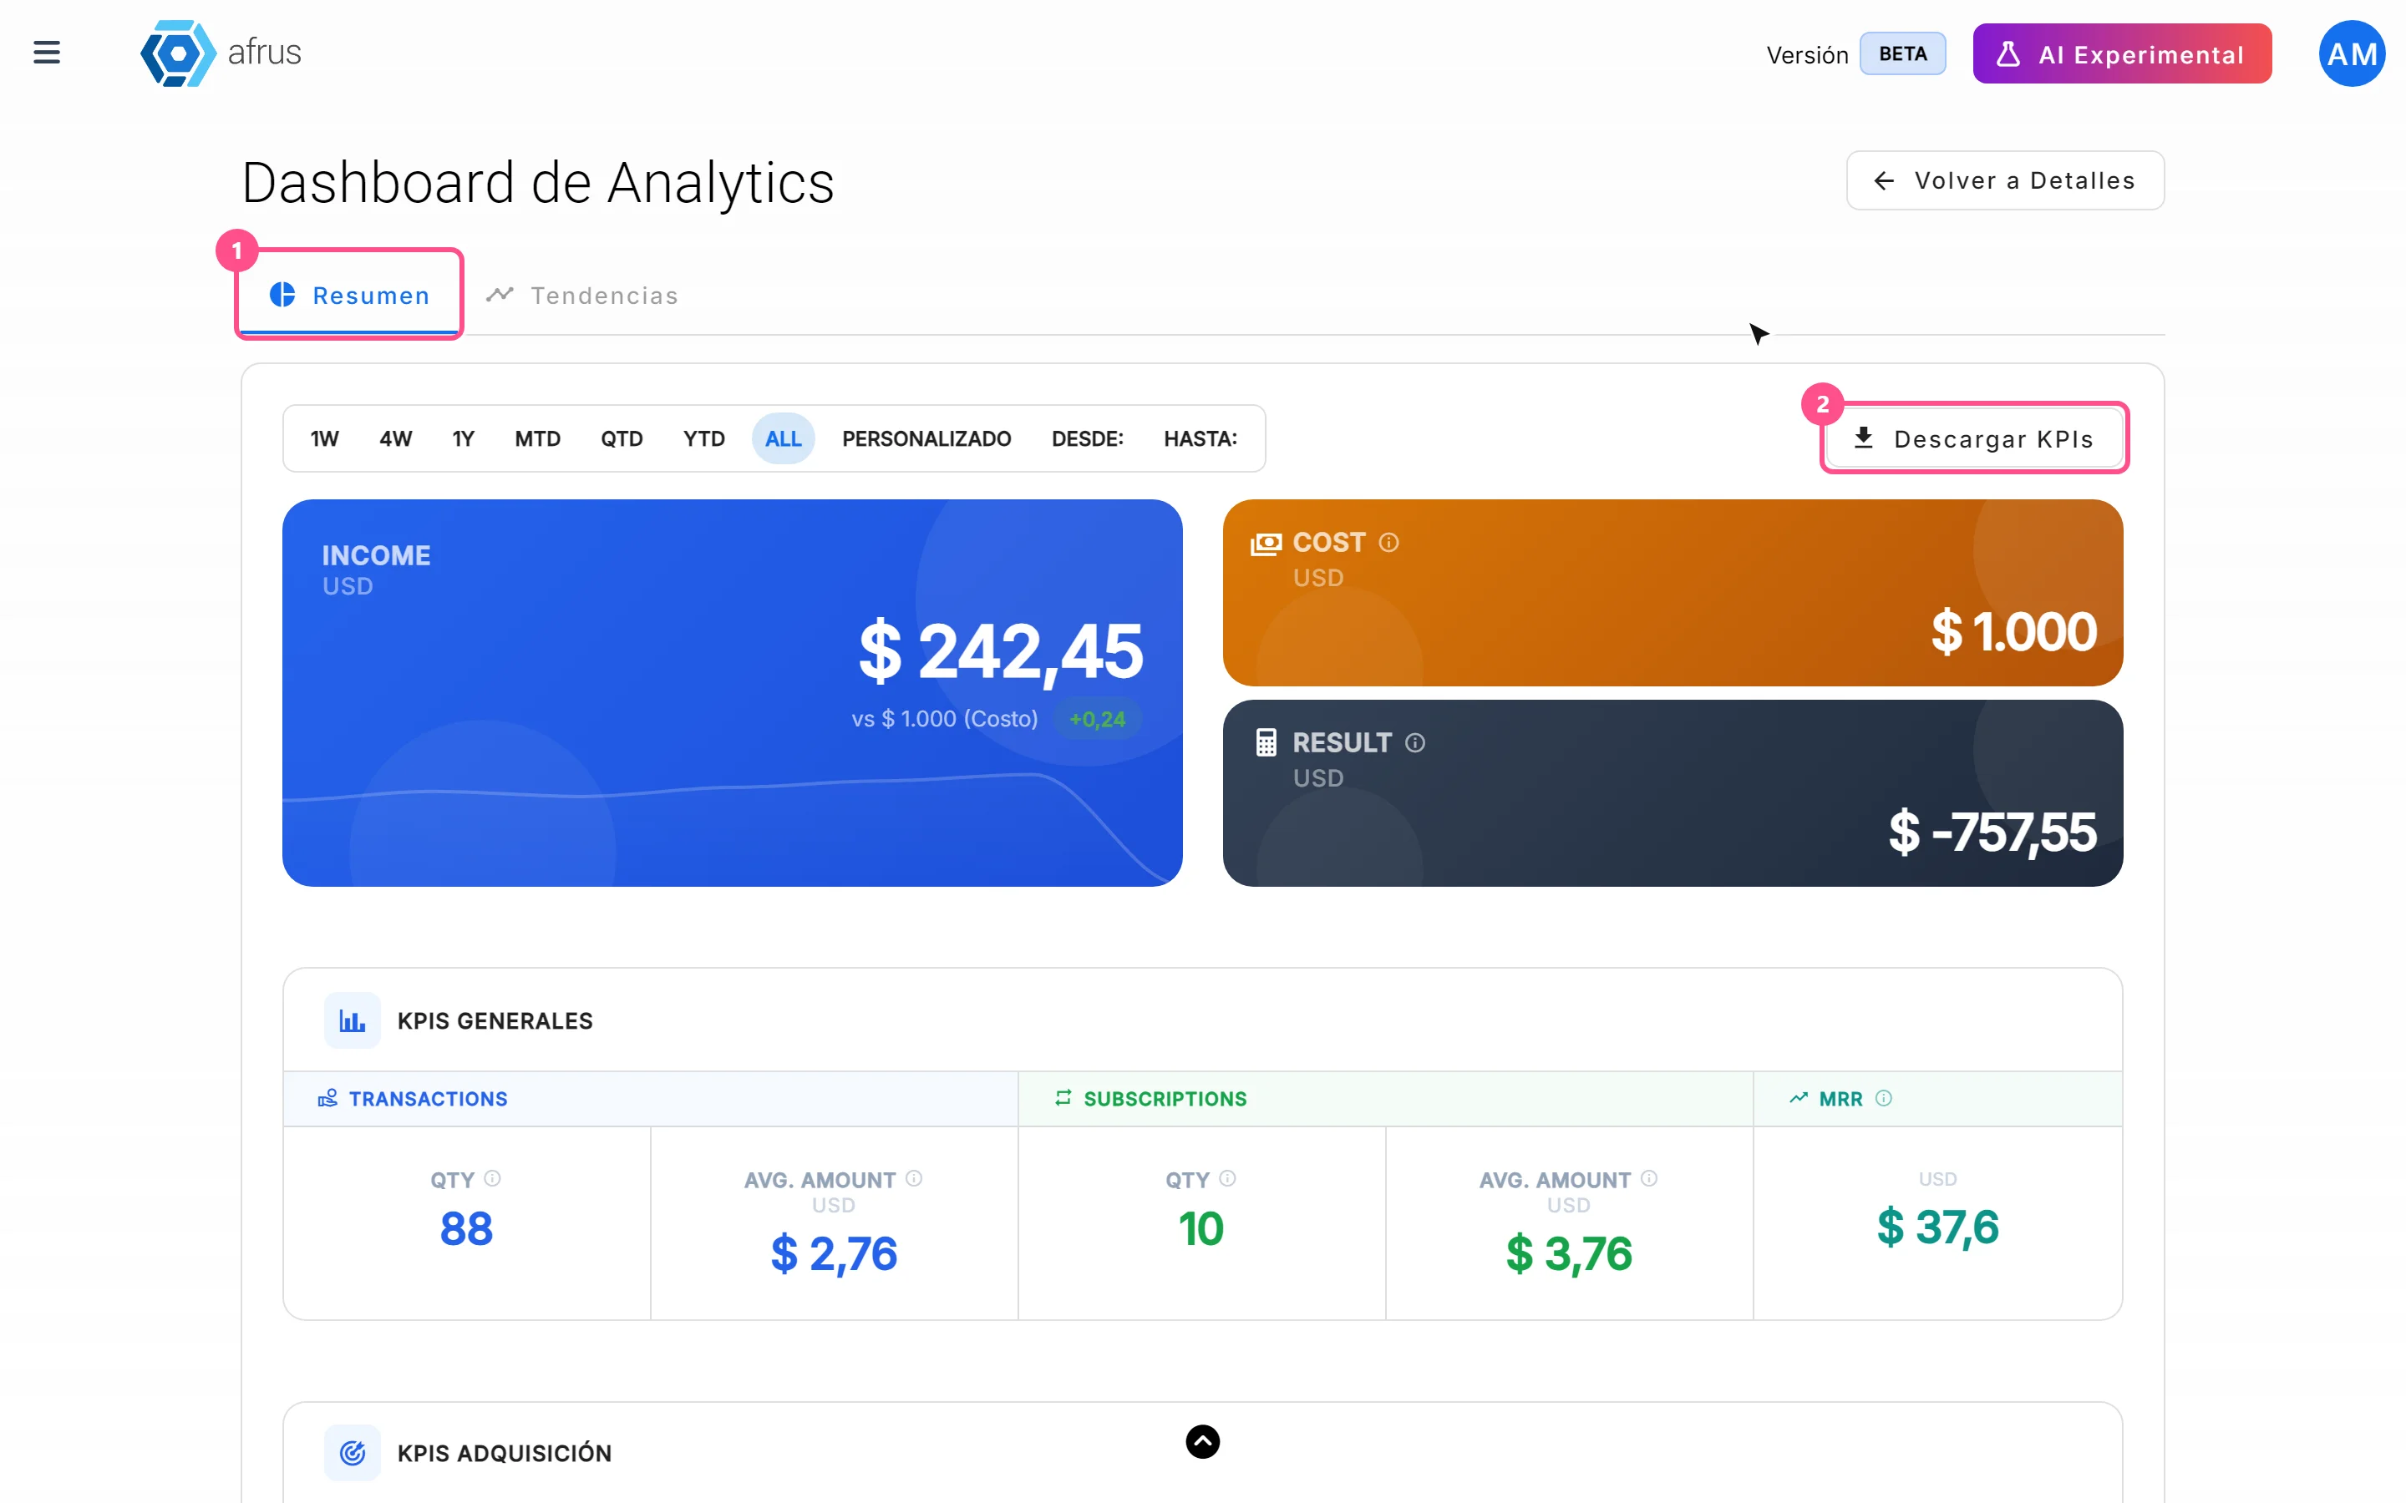Click the HASTA date field
2406x1503 pixels.
tap(1201, 438)
